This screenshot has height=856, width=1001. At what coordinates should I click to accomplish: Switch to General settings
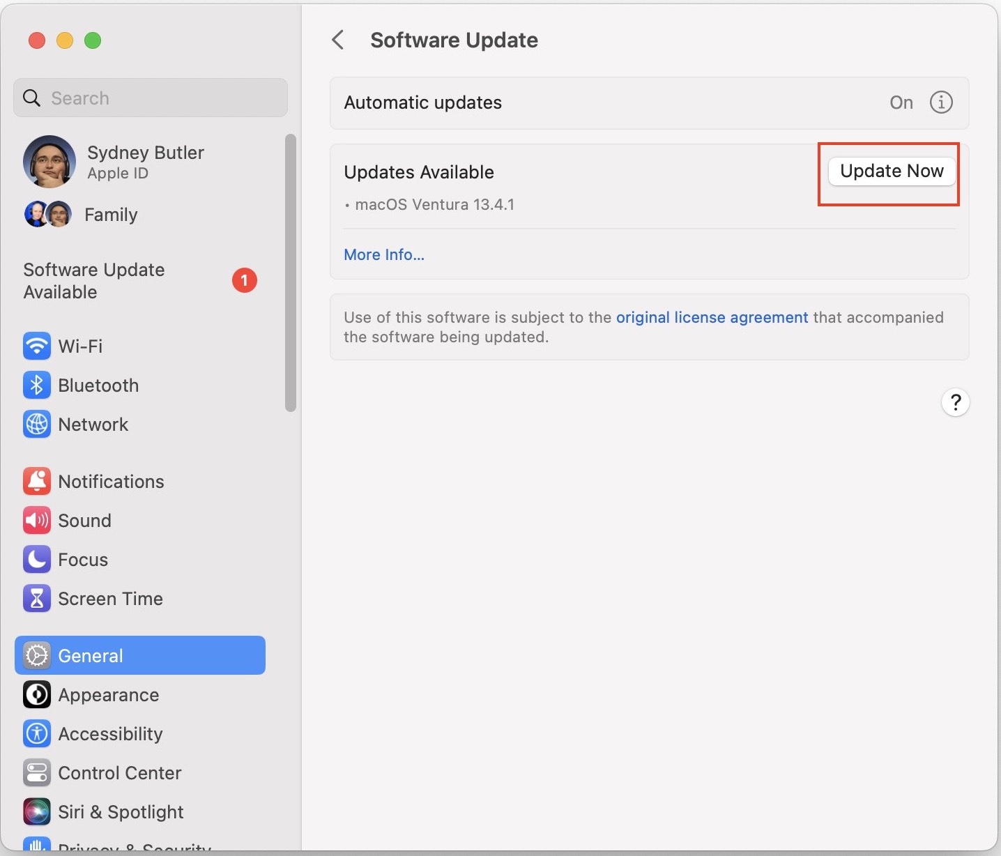91,655
